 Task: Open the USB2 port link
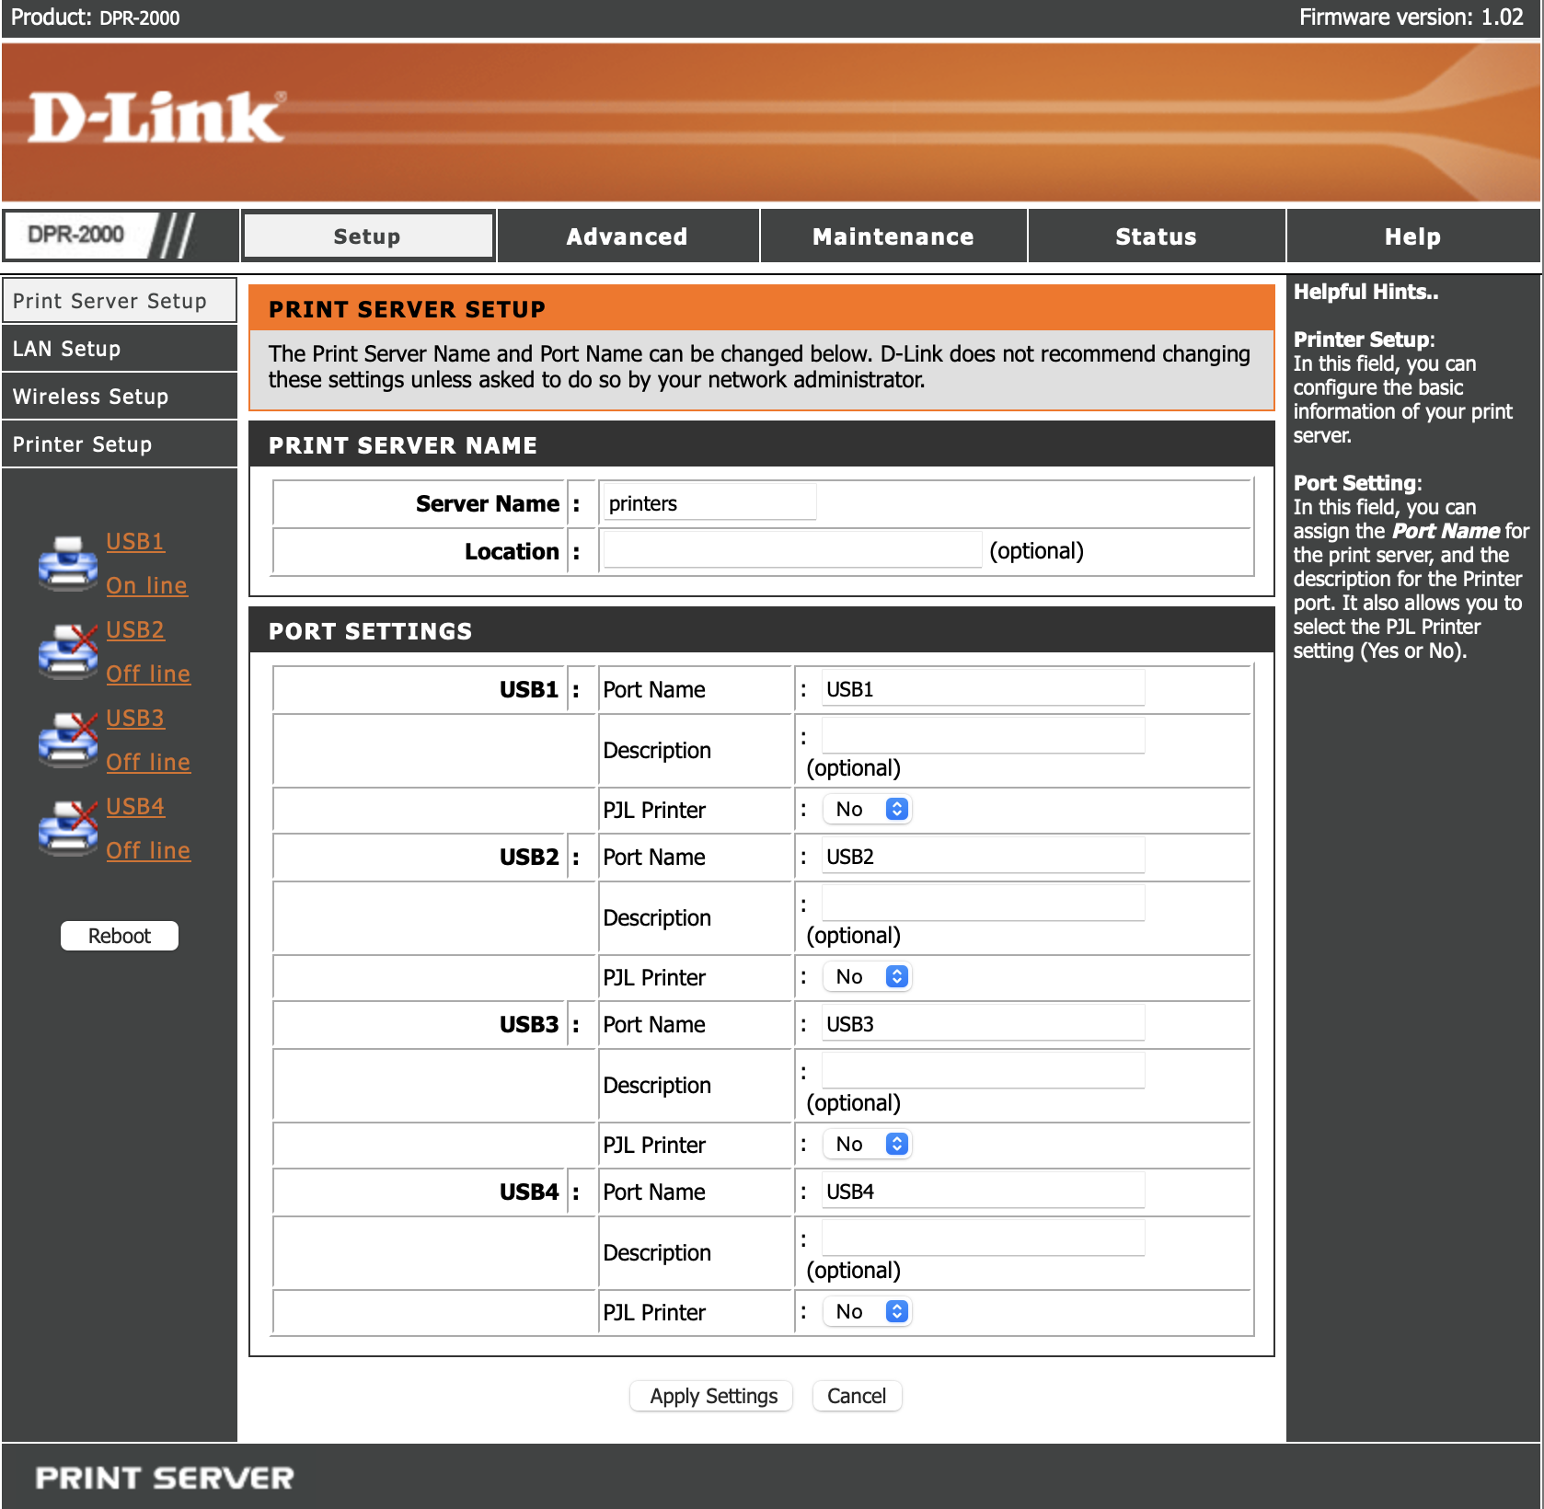135,630
